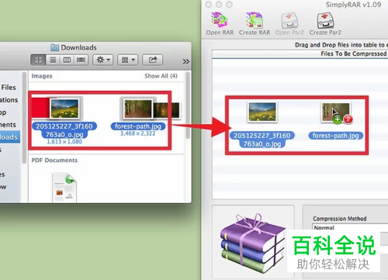Click the 205125227_3f160763a0_o.jpg filename in Finder
Screen dimensions: 388x280
coord(64,130)
